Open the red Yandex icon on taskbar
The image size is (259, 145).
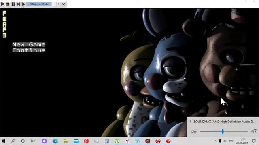pyautogui.click(x=86, y=141)
